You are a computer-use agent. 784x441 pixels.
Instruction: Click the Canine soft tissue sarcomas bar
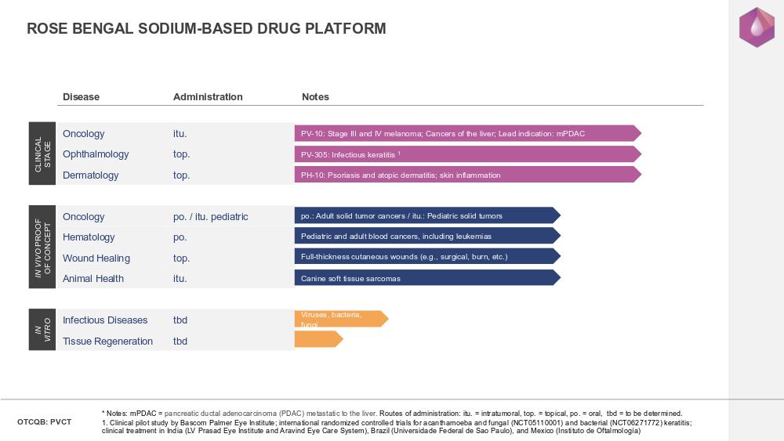426,278
